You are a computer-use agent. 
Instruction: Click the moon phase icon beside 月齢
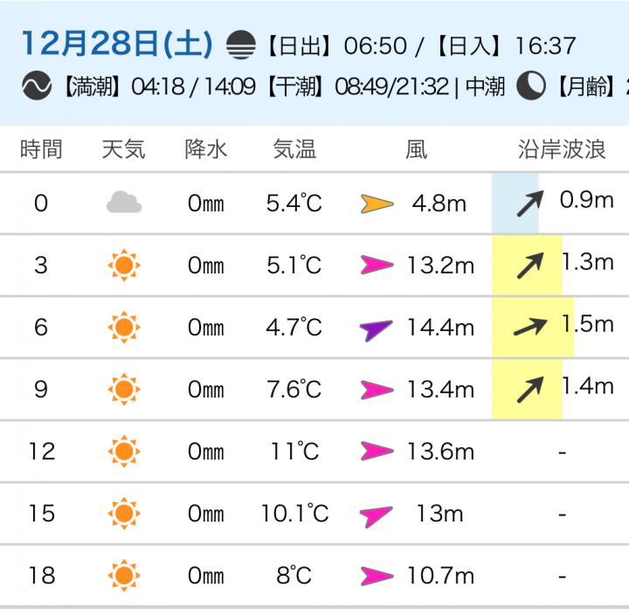coord(530,86)
